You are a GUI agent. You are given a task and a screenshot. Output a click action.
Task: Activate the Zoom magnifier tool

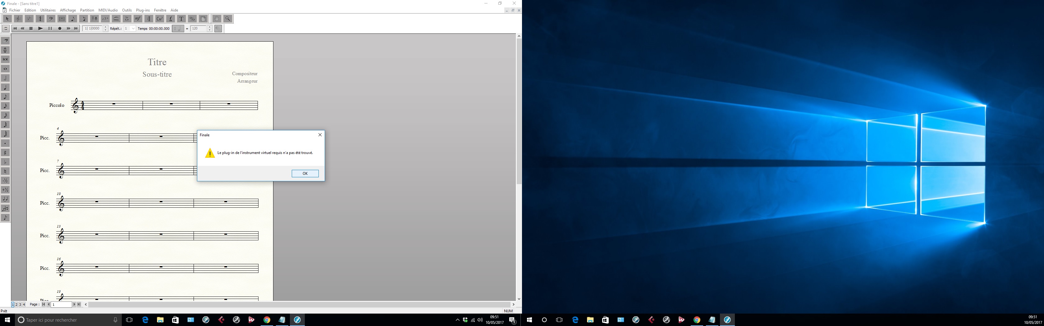coord(228,19)
